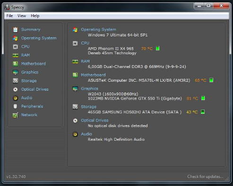The width and height of the screenshot is (233, 186).
Task: Click the Audio speaker icon in sidebar
Action: coord(16,98)
